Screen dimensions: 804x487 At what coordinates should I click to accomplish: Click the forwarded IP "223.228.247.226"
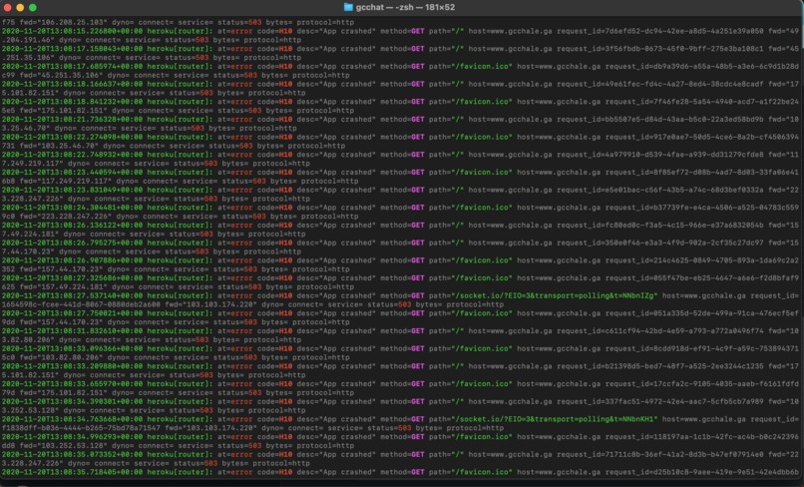pos(75,216)
